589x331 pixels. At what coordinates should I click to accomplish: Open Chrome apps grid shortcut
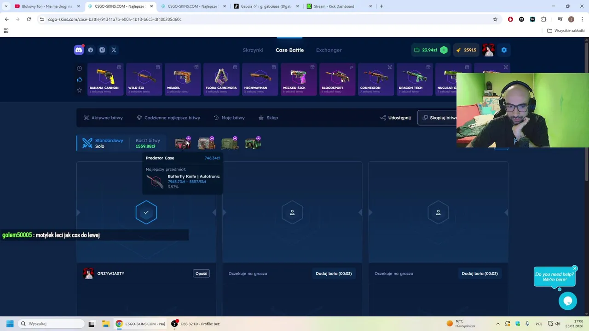[6, 31]
